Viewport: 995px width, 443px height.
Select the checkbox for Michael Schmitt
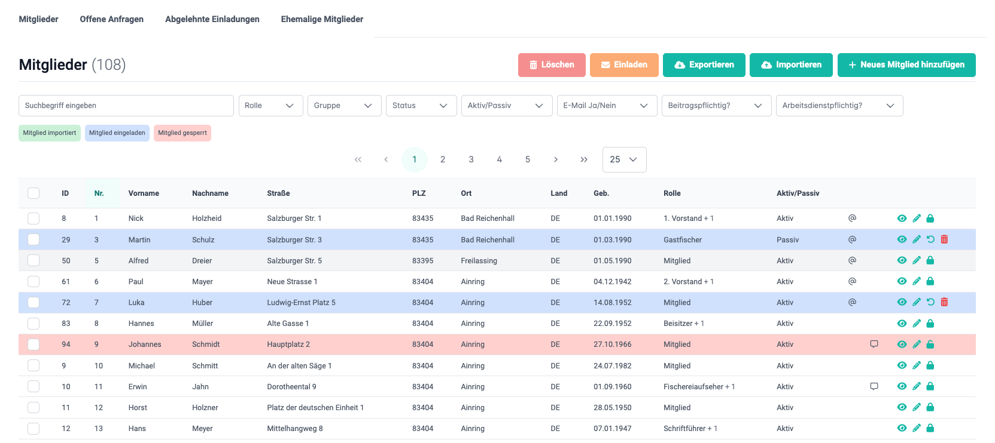(34, 365)
